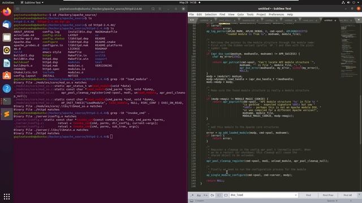The height and width of the screenshot is (203, 362).
Task: Close the active untitled tab
Action: (335, 20)
